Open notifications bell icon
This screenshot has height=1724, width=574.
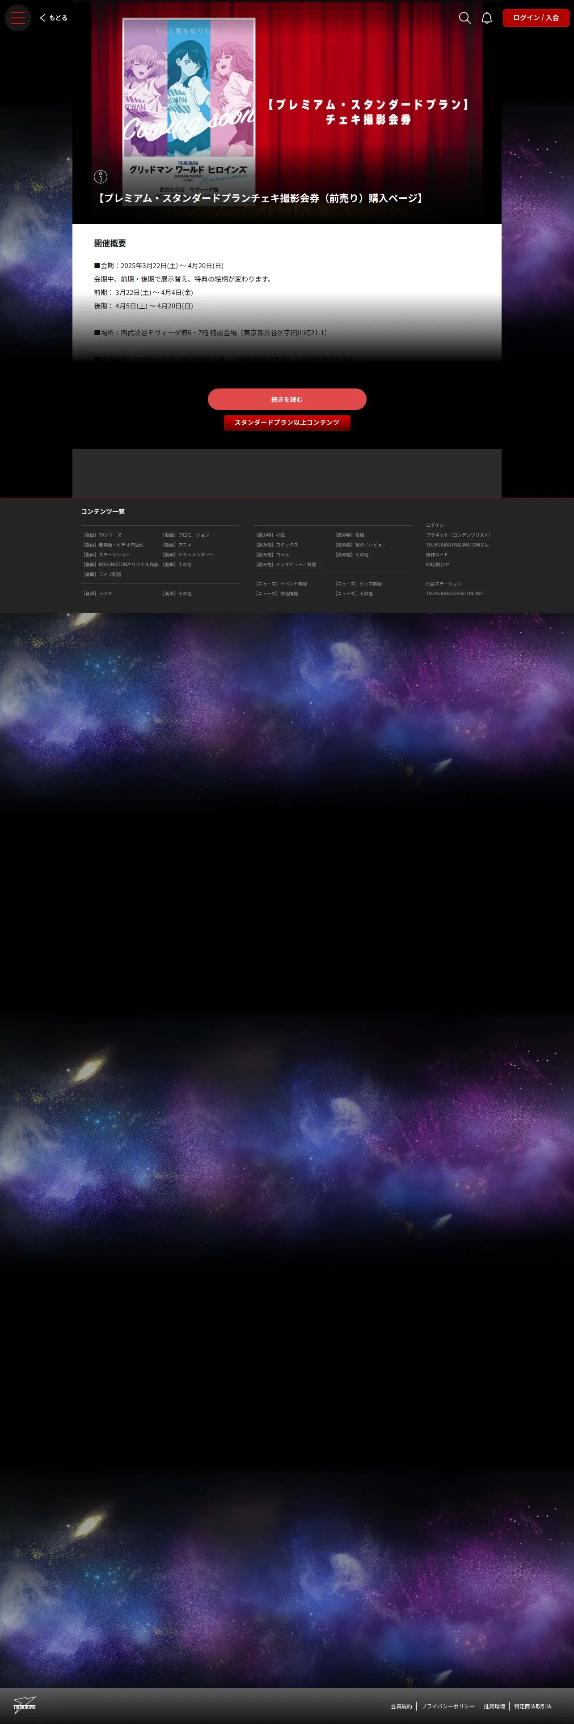[x=487, y=18]
